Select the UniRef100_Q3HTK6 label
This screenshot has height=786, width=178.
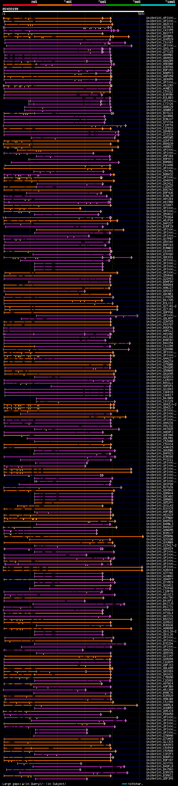(160, 67)
